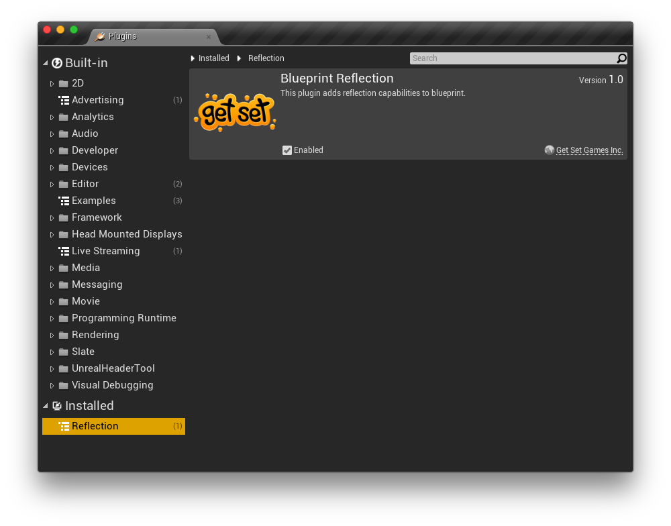Expand the UnrealHeaderTool arrow
Screen dimensions: 671x526
[x=52, y=369]
